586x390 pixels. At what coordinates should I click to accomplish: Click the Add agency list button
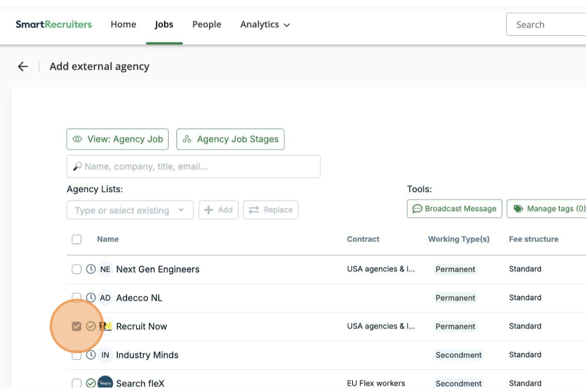coord(219,210)
